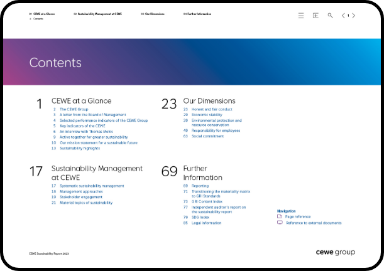Open 'Environmental protection and resource conservation'

pos(216,123)
